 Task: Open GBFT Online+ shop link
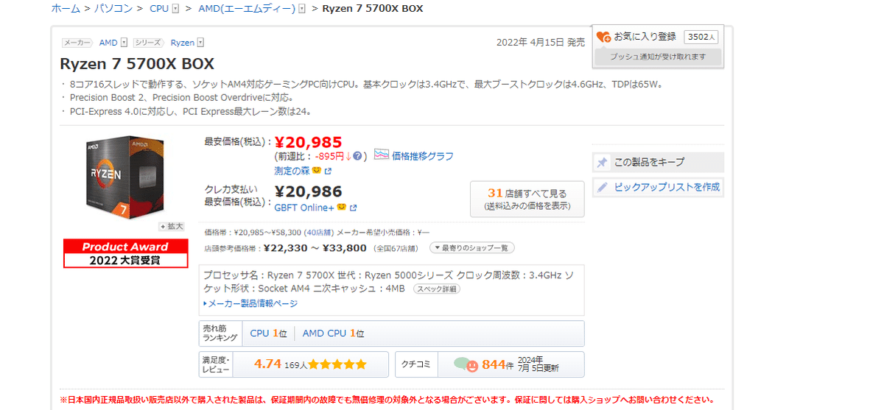pyautogui.click(x=304, y=208)
